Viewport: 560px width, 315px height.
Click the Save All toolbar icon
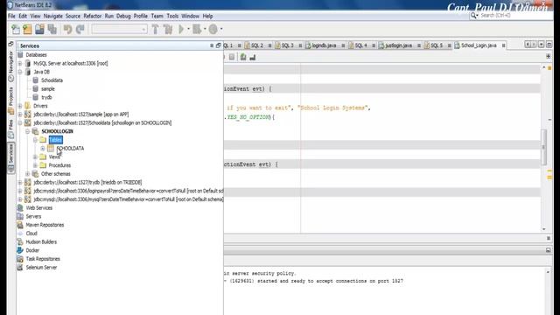(x=52, y=29)
